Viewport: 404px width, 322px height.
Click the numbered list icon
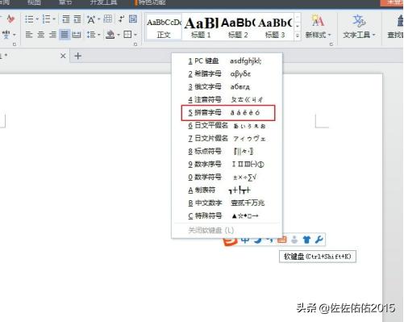[46, 19]
